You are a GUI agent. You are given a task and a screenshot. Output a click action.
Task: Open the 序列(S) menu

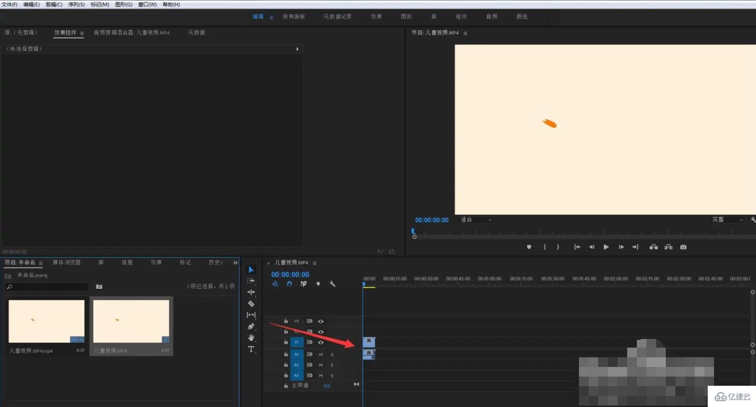point(76,4)
